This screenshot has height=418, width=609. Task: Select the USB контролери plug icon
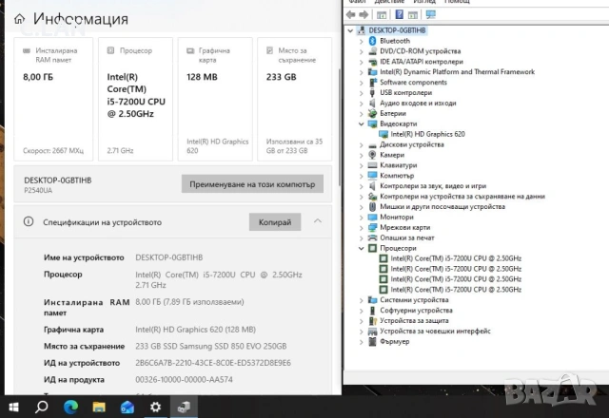(372, 93)
